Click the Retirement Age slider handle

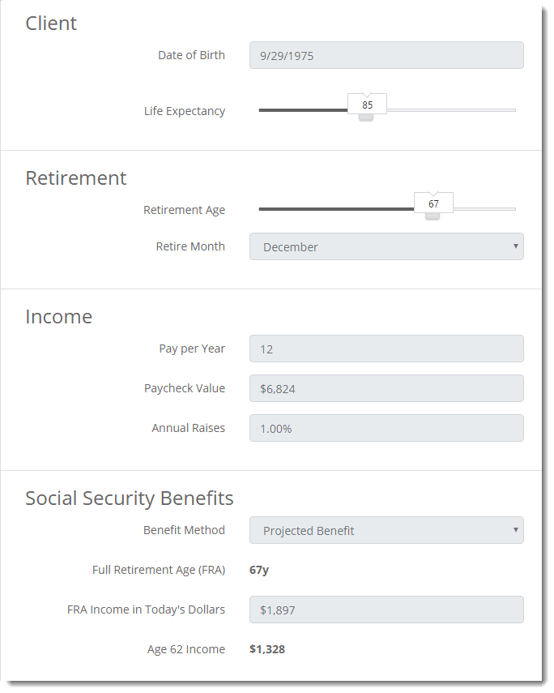point(432,216)
